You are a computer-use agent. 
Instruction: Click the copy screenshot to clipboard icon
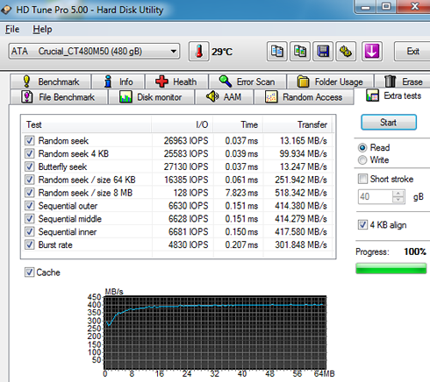click(x=300, y=52)
